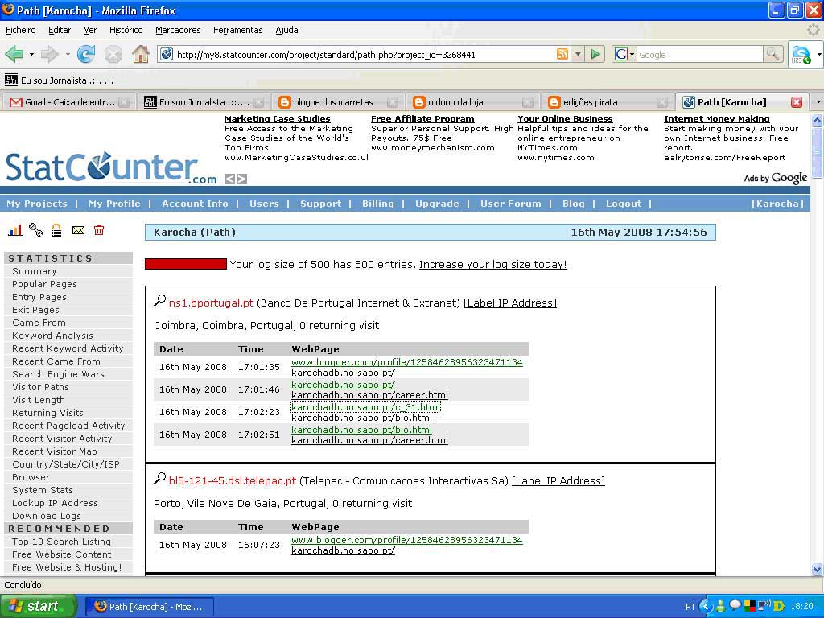Click the RSS feed icon in address bar
Screen dimensions: 824x618
point(562,54)
